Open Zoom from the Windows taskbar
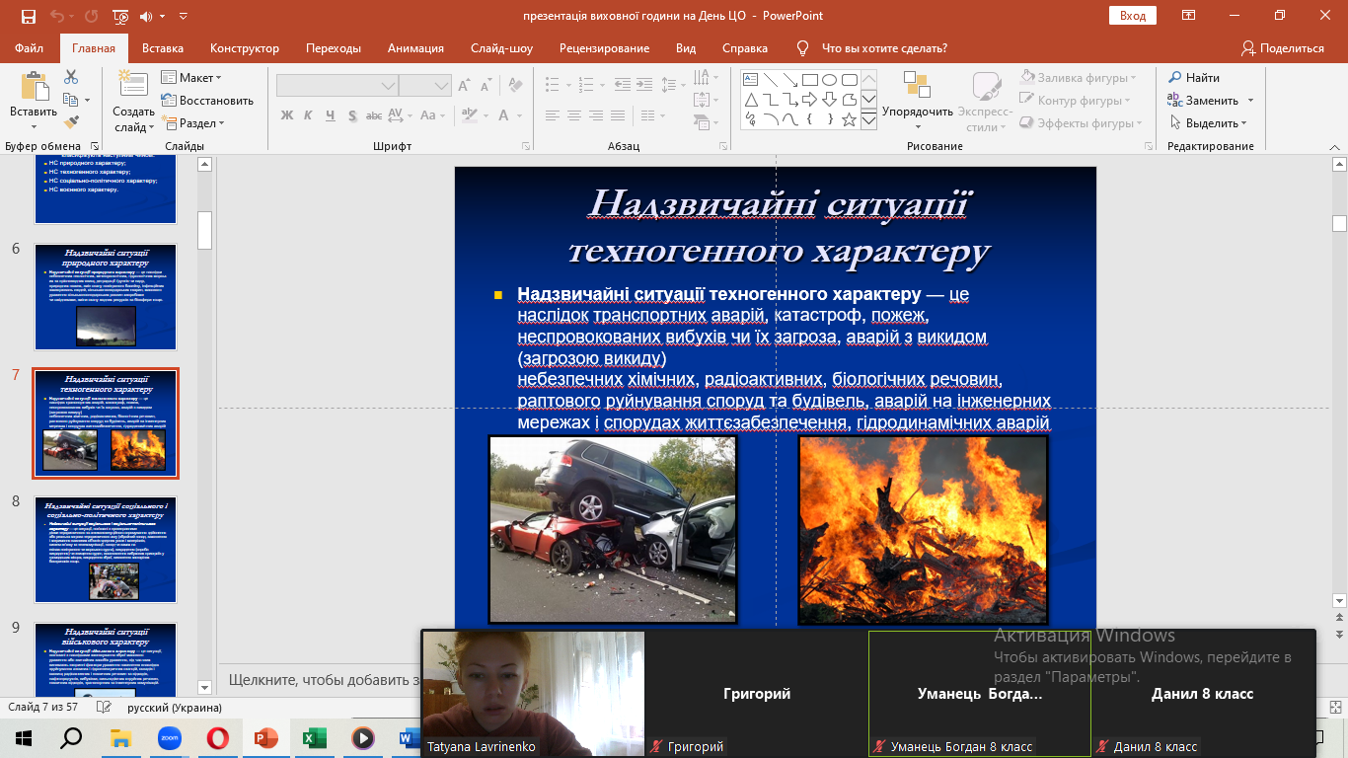The width and height of the screenshot is (1348, 758). pos(168,737)
